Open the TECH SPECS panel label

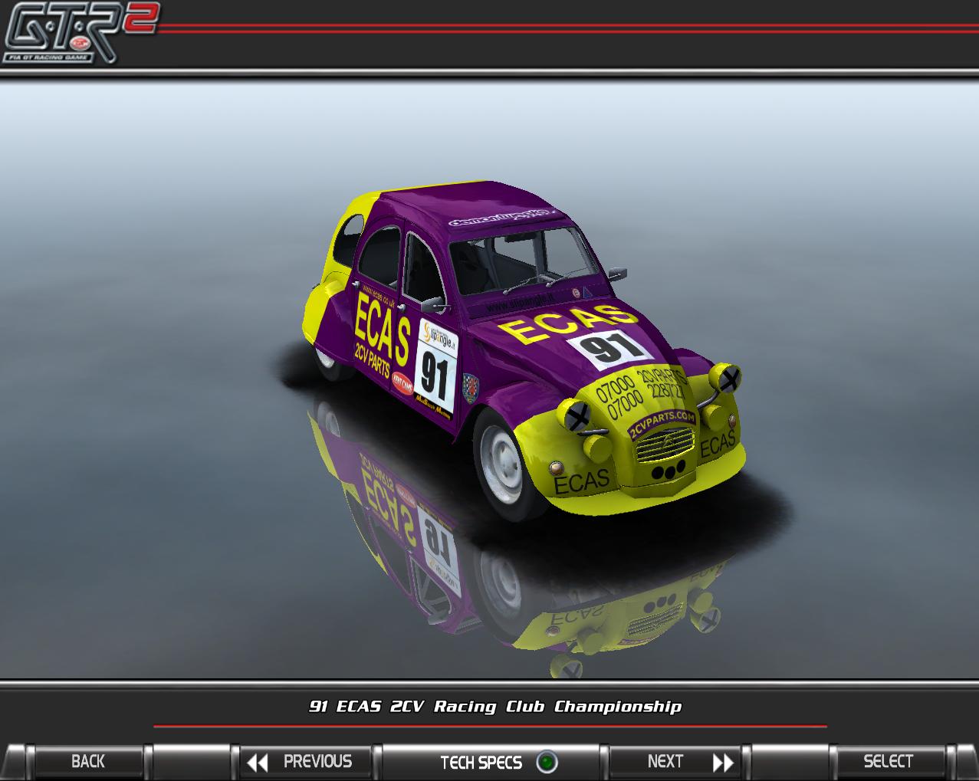[481, 763]
